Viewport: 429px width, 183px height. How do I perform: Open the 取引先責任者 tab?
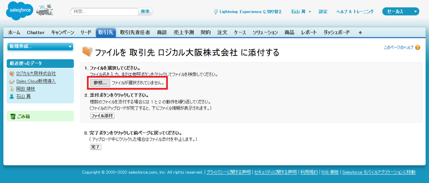pyautogui.click(x=135, y=32)
